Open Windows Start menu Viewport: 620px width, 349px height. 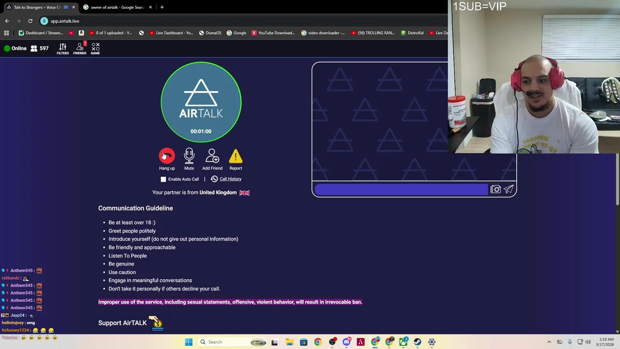(x=188, y=342)
